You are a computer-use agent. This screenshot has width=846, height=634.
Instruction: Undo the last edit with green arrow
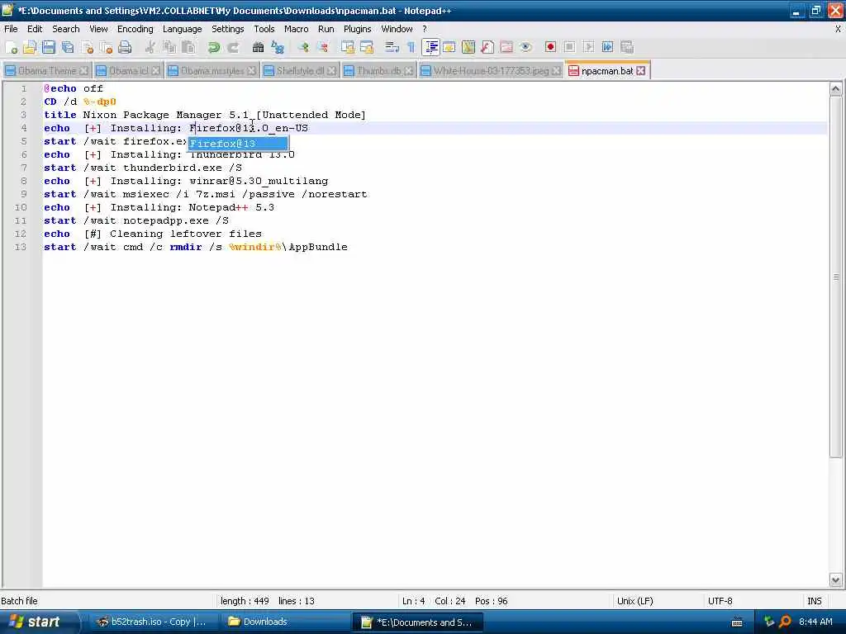[x=214, y=47]
